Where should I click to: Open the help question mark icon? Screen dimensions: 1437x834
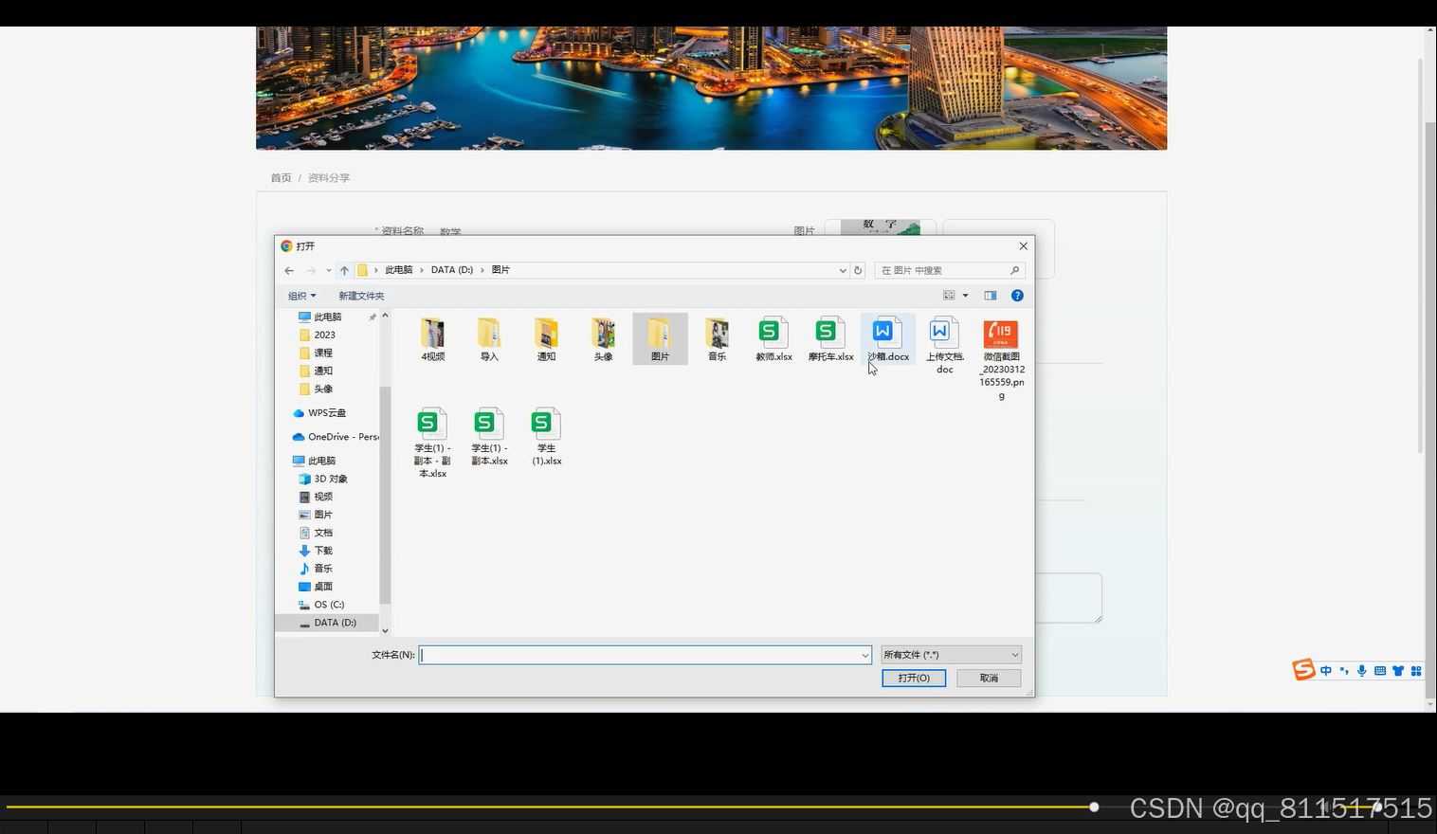pyautogui.click(x=1017, y=296)
